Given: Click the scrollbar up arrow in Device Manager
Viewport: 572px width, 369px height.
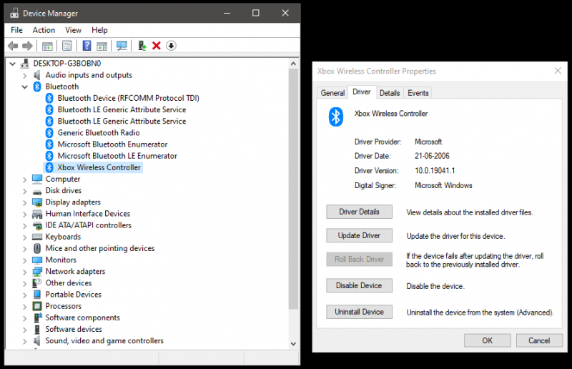Looking at the screenshot, I should point(293,64).
